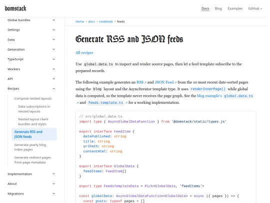The width and height of the screenshot is (270, 203).
Task: Click 'export interface GlobalData {' code line
Action: [109, 166]
